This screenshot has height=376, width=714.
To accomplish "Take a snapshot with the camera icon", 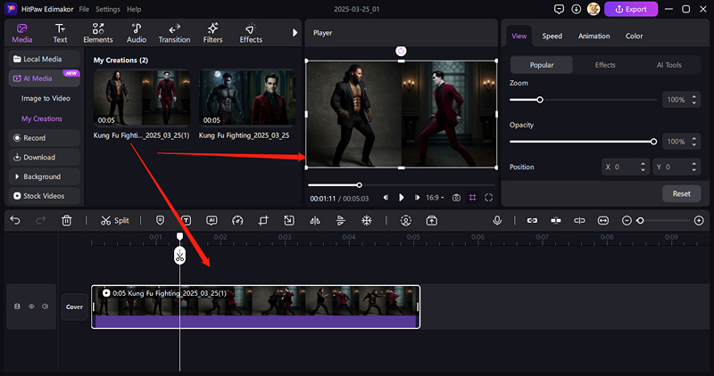I will click(x=456, y=197).
